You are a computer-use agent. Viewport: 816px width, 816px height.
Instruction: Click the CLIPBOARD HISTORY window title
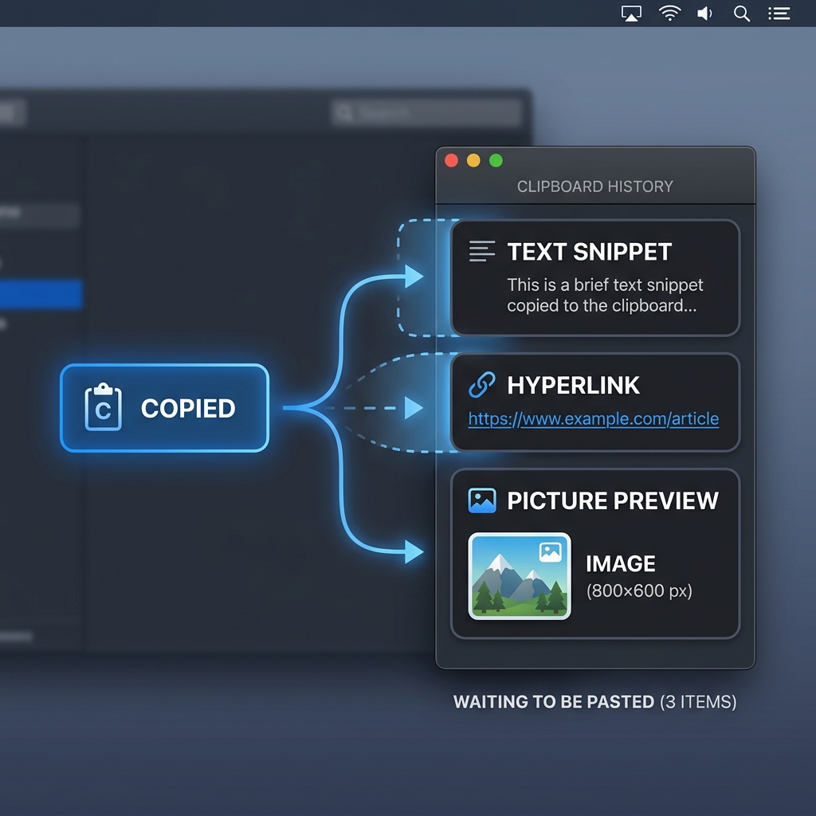(594, 186)
